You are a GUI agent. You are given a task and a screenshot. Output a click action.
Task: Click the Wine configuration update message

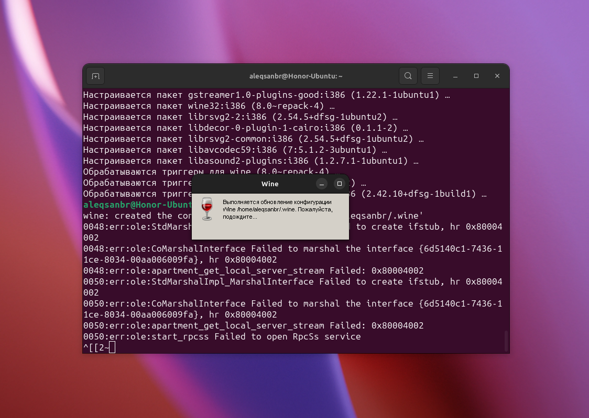(x=277, y=209)
